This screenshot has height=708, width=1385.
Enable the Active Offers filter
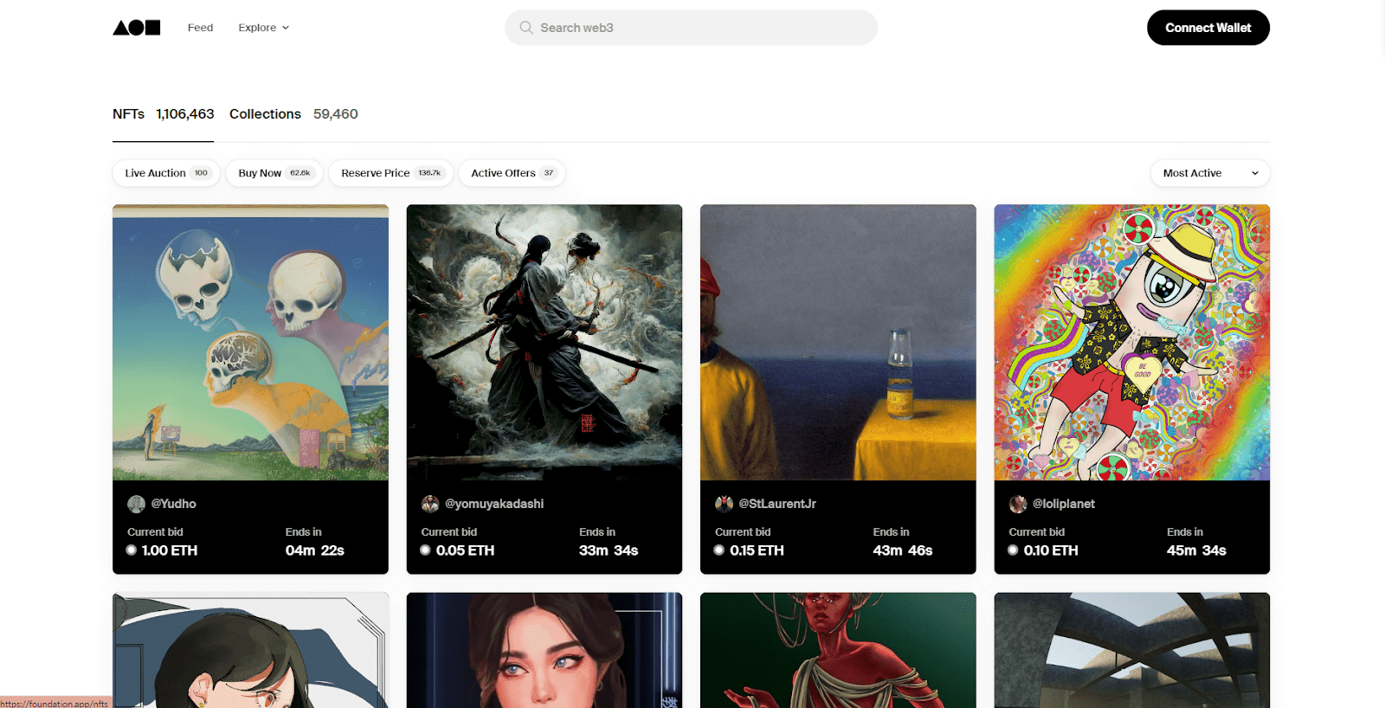[x=512, y=173]
